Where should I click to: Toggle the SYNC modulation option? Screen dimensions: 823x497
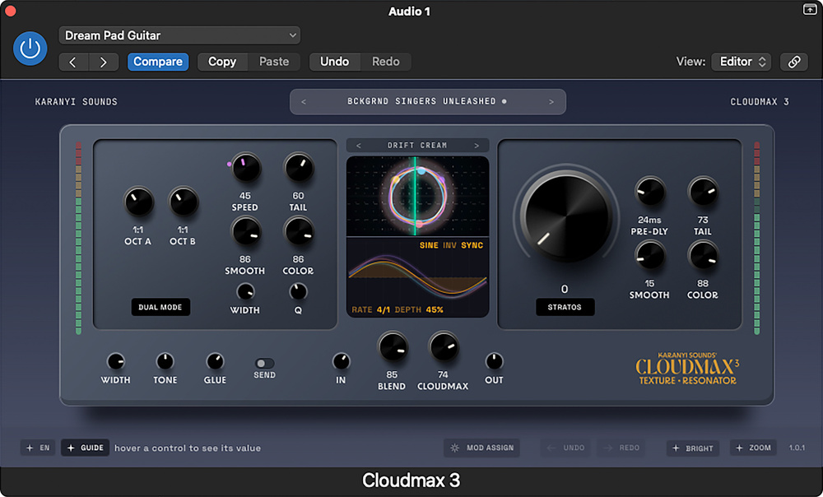(x=472, y=245)
